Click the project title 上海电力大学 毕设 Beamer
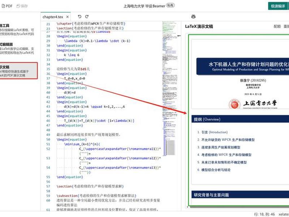The height and width of the screenshot is (217, 289). tap(144, 6)
